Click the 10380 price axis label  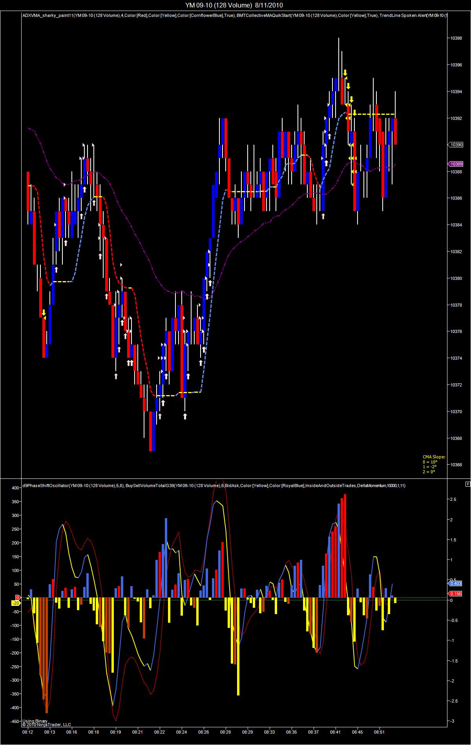456,278
